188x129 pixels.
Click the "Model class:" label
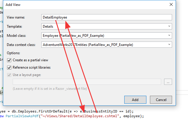pyautogui.click(x=17, y=36)
